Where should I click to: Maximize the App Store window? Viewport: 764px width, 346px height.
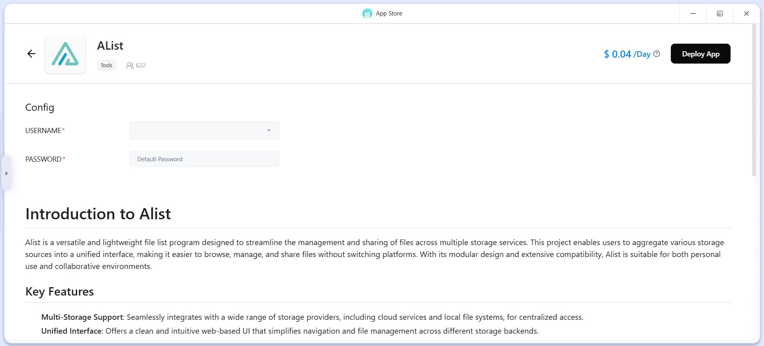click(720, 14)
